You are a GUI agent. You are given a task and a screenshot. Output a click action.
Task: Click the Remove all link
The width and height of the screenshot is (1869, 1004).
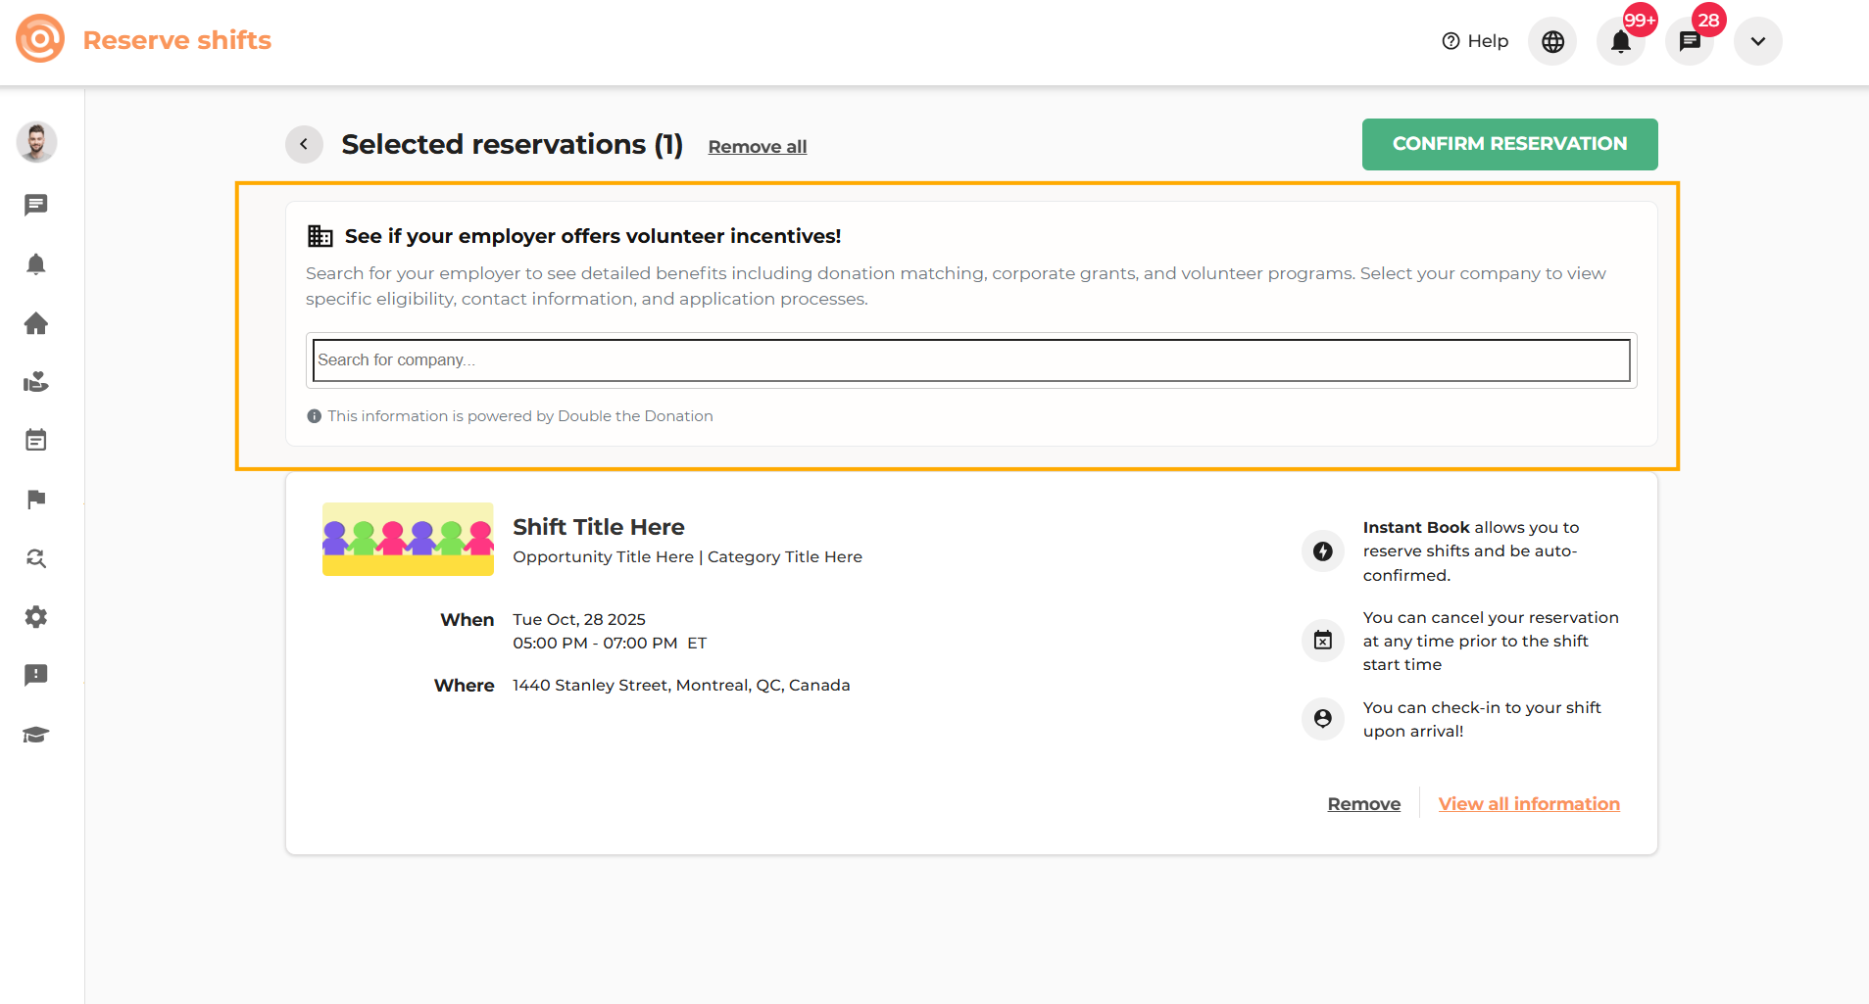(757, 147)
